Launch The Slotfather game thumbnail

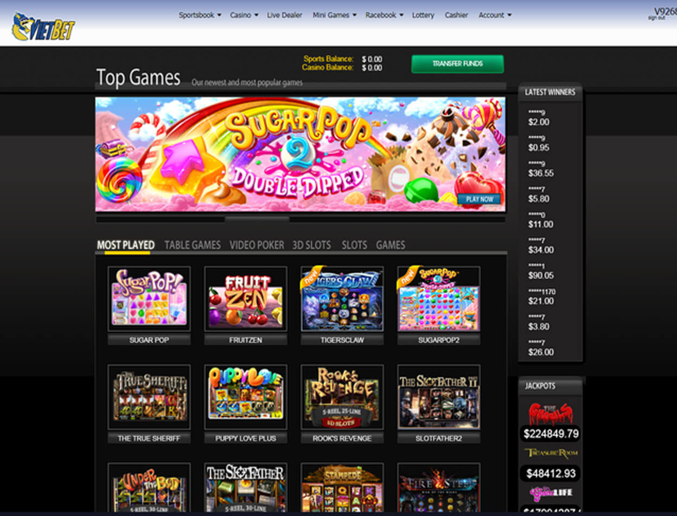(x=246, y=487)
